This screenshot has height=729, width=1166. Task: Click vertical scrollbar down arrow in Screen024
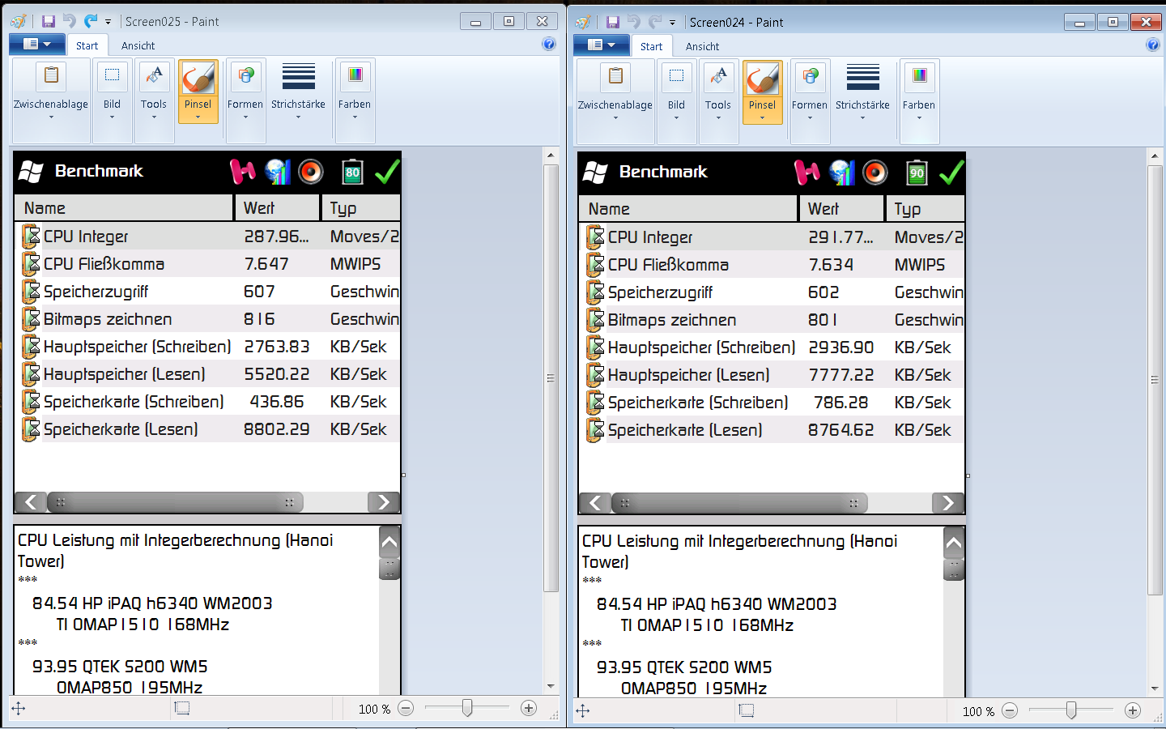click(x=1155, y=688)
